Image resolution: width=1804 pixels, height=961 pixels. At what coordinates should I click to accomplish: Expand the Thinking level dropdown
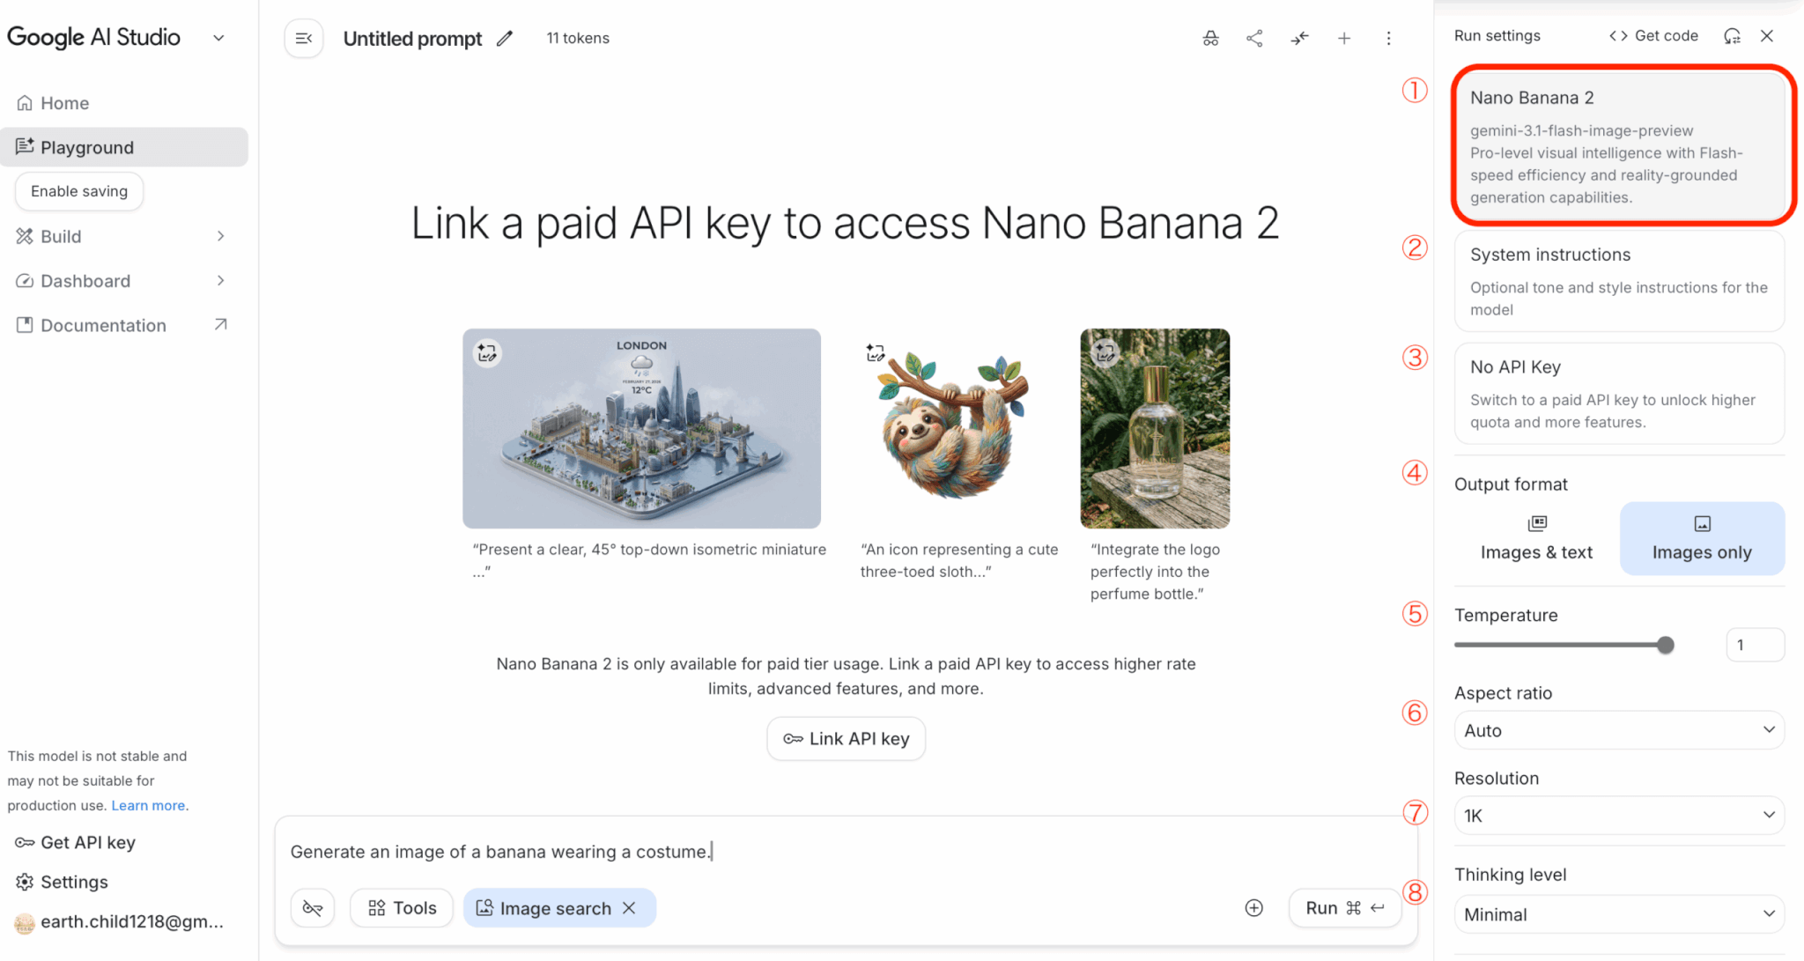click(x=1619, y=914)
